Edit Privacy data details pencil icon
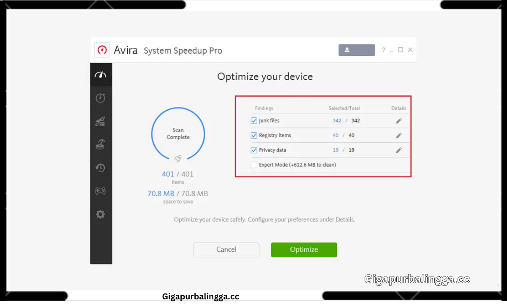The width and height of the screenshot is (507, 304). (399, 150)
